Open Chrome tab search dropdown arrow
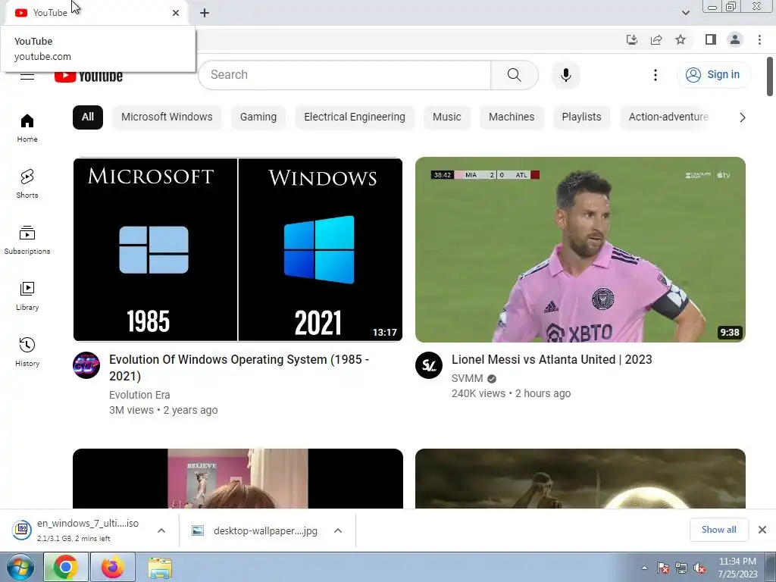The width and height of the screenshot is (776, 582). (685, 13)
